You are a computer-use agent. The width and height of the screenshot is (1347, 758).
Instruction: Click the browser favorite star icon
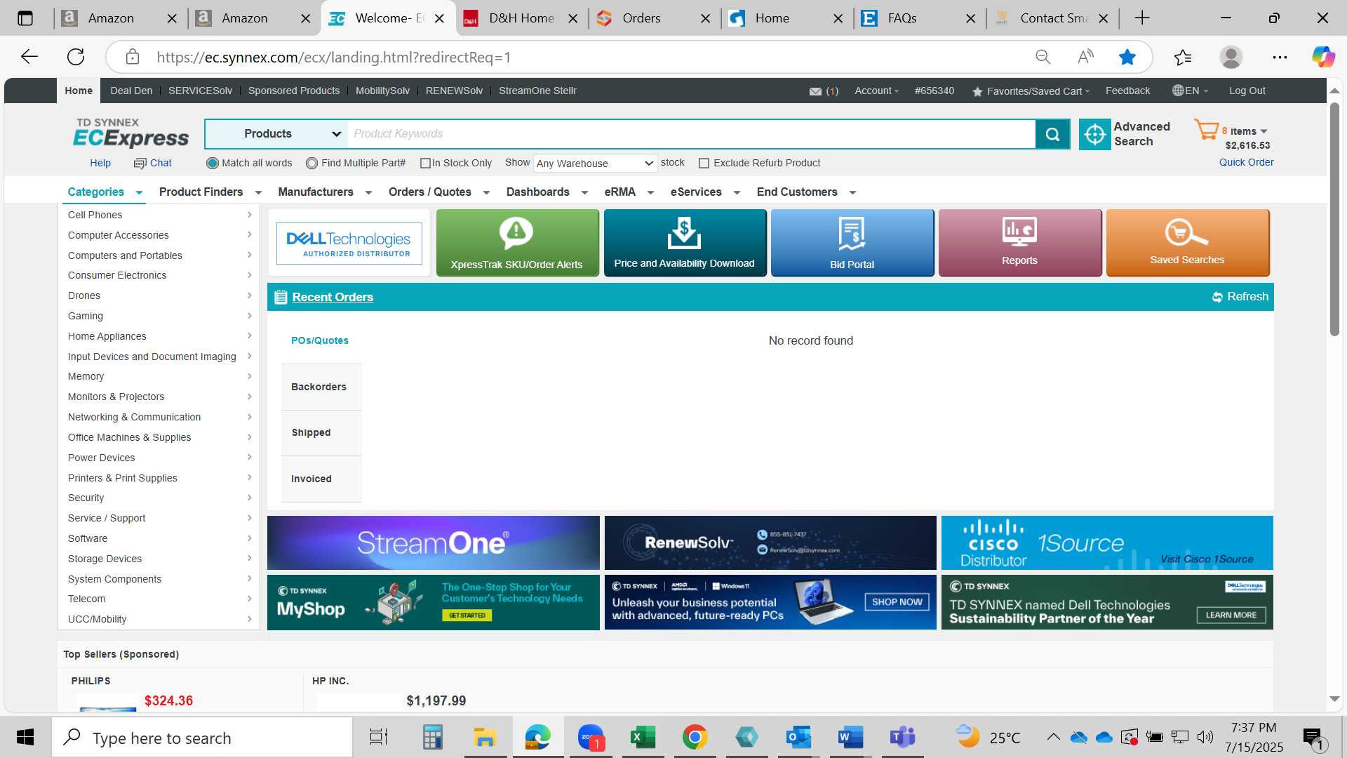click(x=1127, y=57)
